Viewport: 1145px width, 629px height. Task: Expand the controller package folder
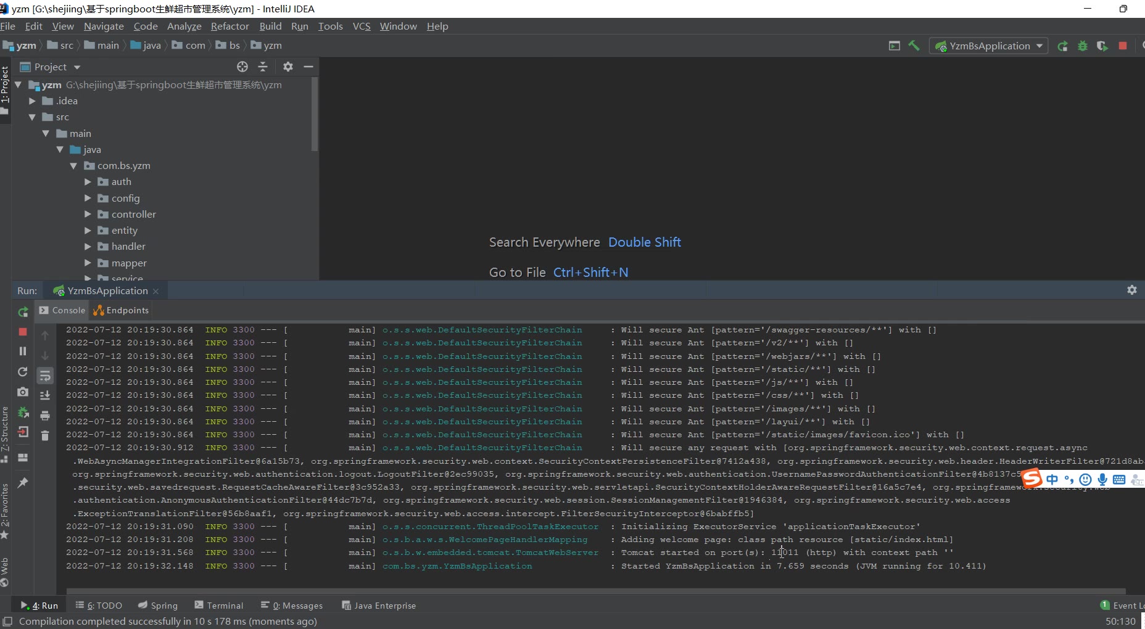point(88,214)
